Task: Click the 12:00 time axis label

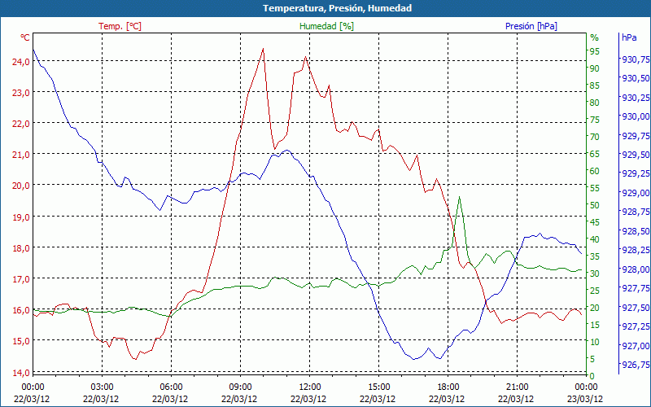Action: pos(310,387)
